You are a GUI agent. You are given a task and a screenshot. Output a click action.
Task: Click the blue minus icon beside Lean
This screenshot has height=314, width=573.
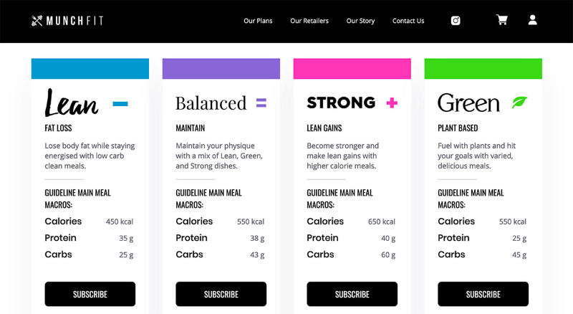point(120,104)
